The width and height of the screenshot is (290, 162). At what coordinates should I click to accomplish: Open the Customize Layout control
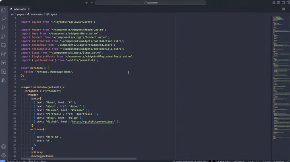click(x=274, y=3)
